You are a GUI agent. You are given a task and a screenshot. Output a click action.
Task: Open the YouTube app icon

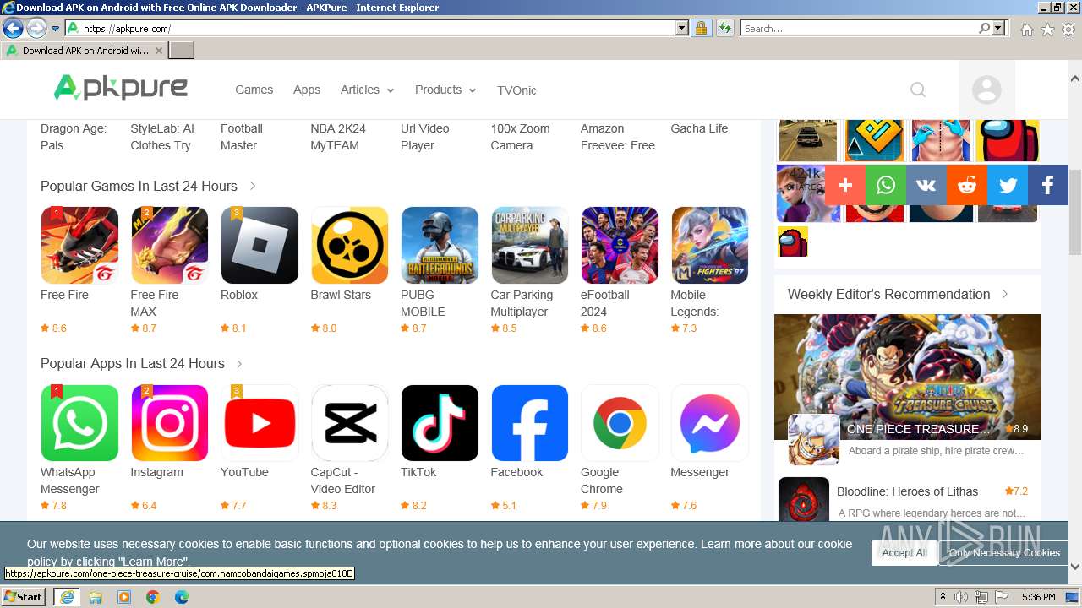260,423
